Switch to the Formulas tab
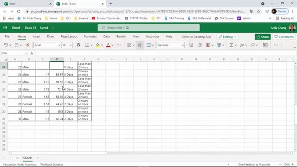 [x=90, y=36]
